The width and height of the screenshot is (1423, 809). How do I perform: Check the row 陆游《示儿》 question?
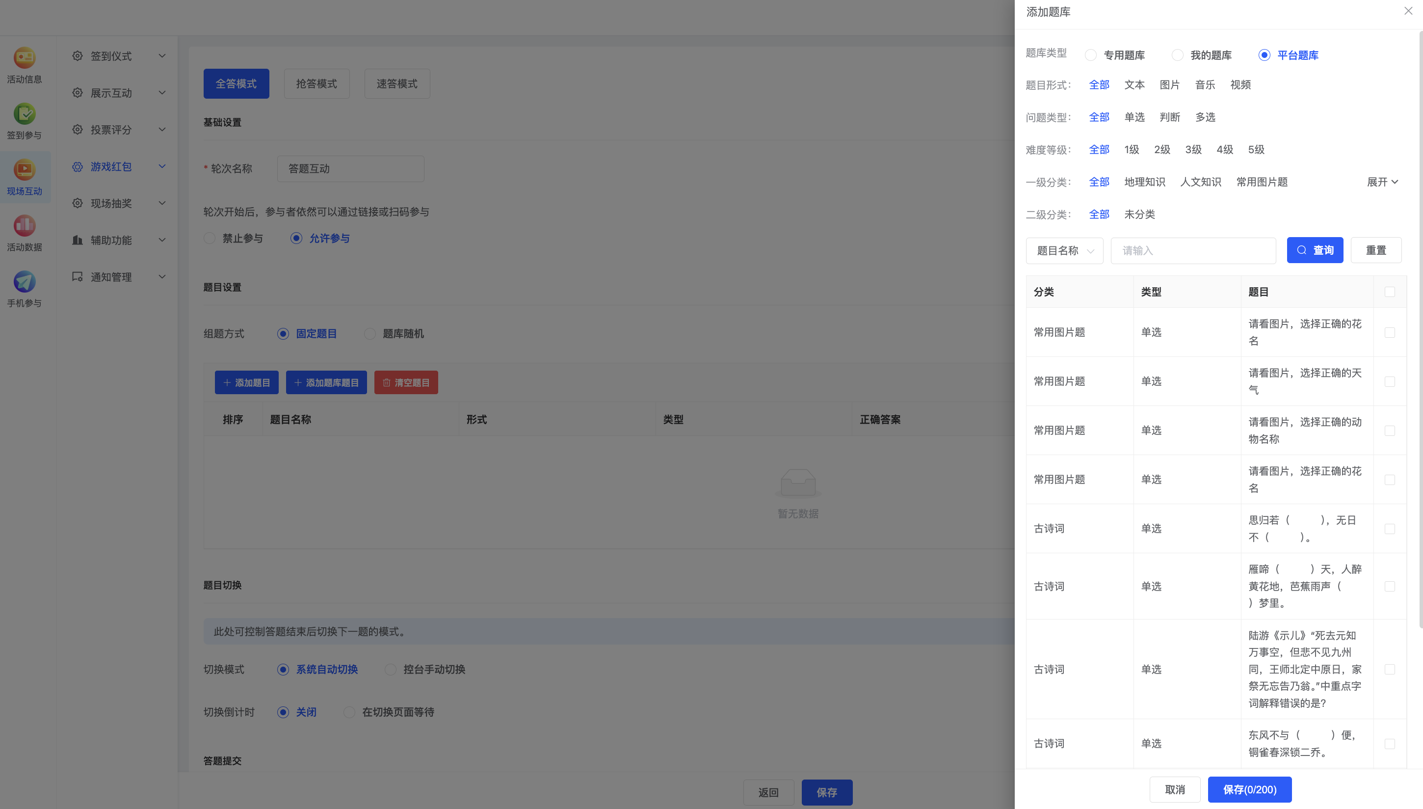pos(1390,670)
